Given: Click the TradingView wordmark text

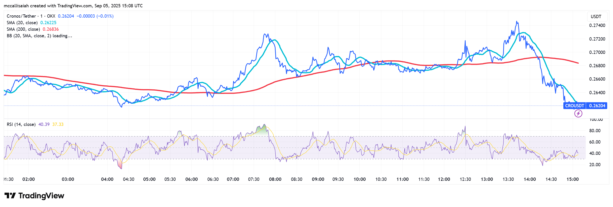Looking at the screenshot, I should pyautogui.click(x=41, y=196).
